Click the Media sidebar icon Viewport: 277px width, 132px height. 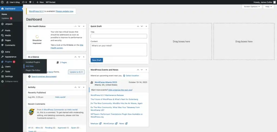click(2, 35)
